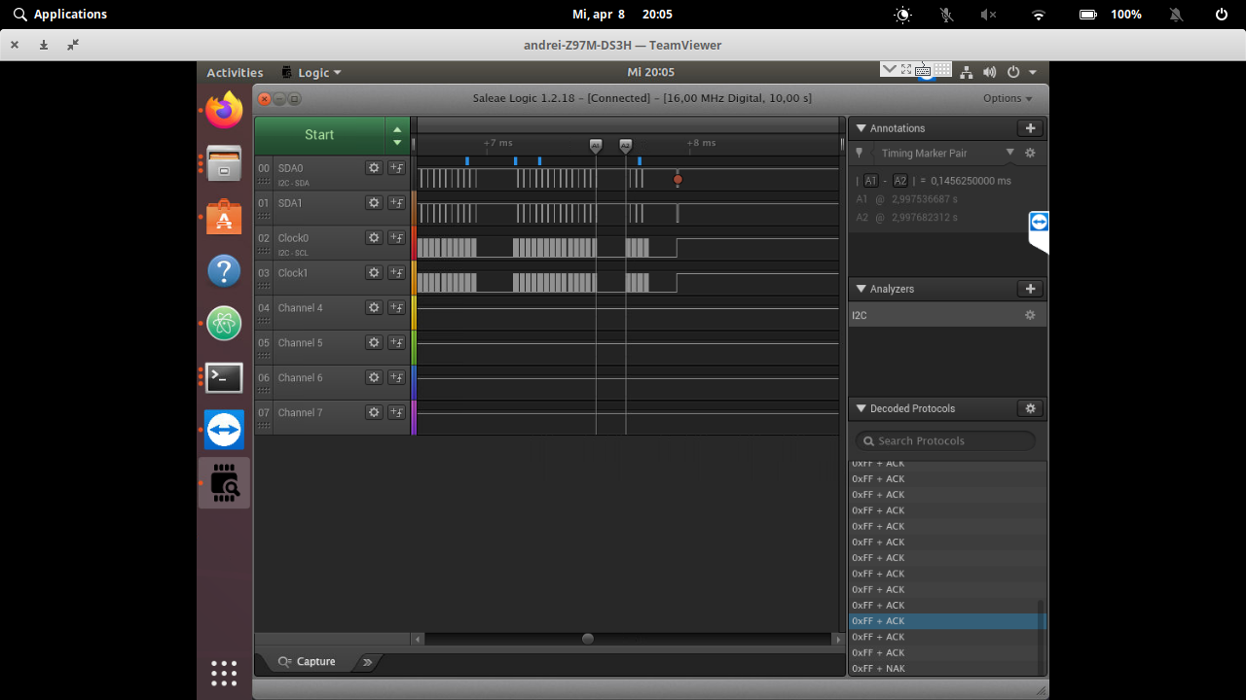Open the Decoded Protocols settings gear
1246x700 pixels.
point(1030,408)
